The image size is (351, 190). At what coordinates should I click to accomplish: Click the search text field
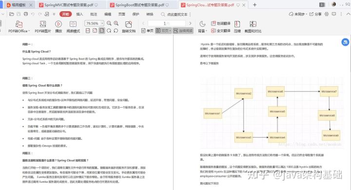pyautogui.click(x=175, y=14)
